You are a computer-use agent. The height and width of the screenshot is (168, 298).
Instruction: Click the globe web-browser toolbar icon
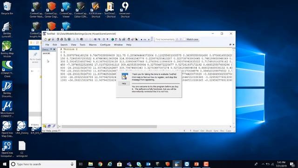112,39
